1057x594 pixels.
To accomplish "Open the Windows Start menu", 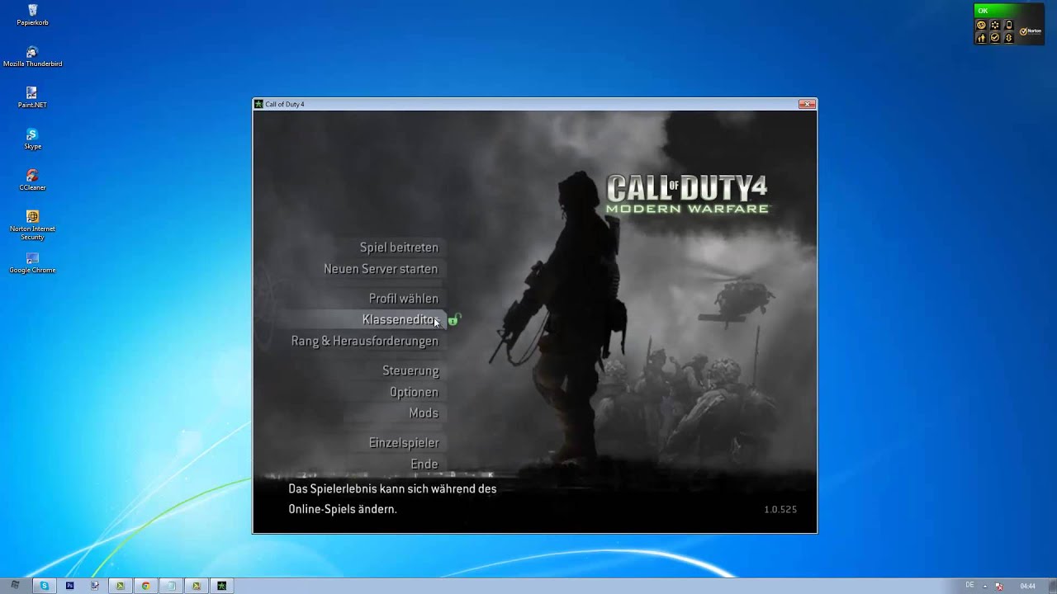I will point(15,586).
